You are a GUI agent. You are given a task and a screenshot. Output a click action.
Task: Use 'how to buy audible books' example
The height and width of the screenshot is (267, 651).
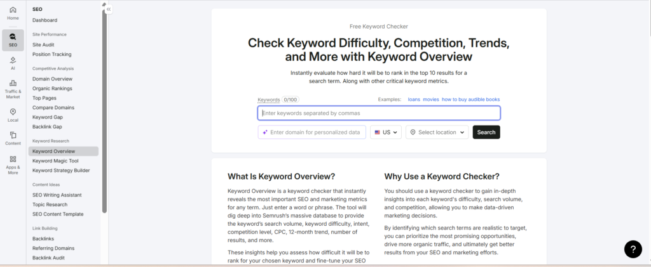[471, 100]
